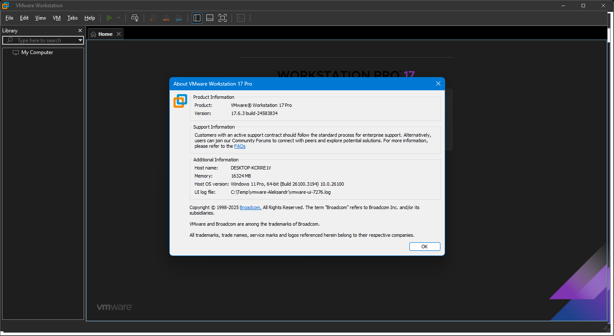The width and height of the screenshot is (614, 336).
Task: Click OK in About dialog
Action: click(425, 247)
